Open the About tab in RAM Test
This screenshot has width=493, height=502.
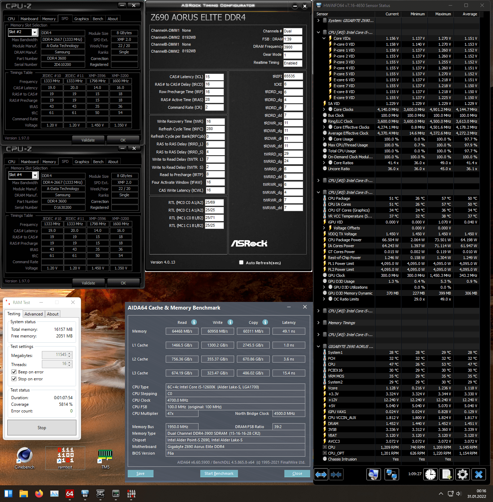[53, 314]
